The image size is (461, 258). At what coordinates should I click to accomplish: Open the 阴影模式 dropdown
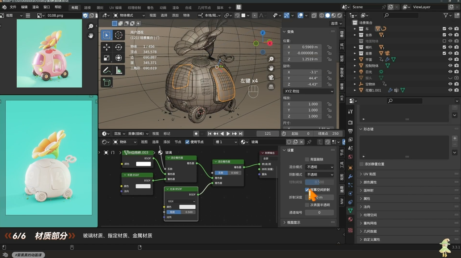pos(319,175)
